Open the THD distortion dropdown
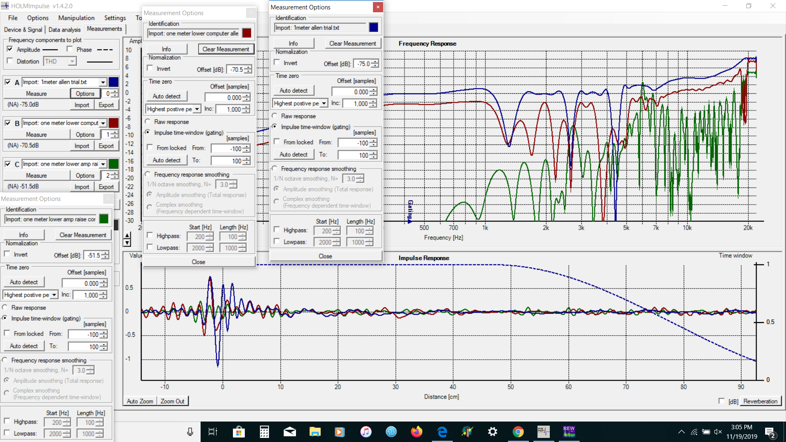 [72, 61]
